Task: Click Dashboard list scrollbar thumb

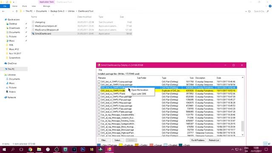Action: [x=243, y=126]
